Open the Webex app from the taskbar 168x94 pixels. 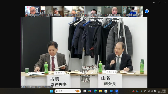click(x=111, y=91)
